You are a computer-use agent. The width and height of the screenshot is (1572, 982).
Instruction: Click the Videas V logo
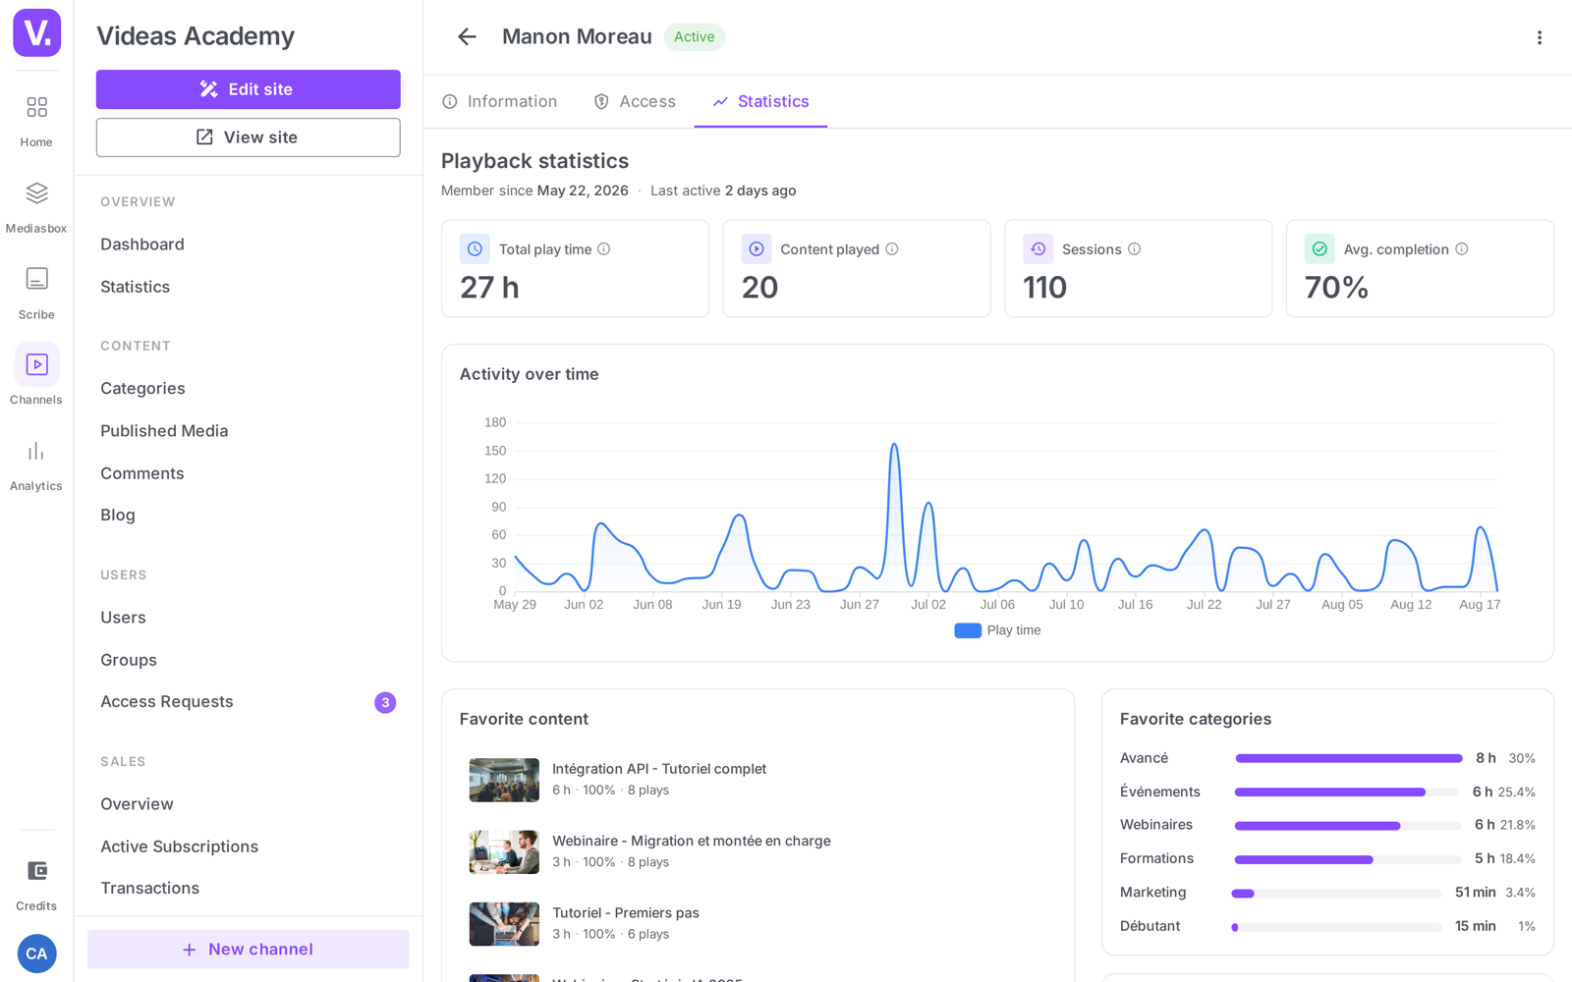(x=36, y=32)
